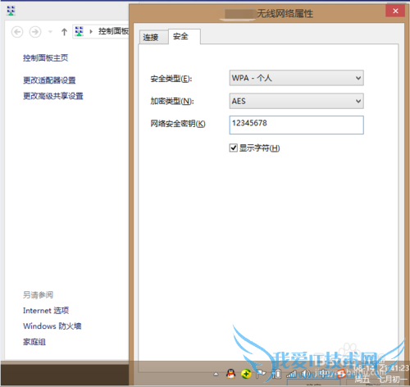Click the taskbar clock

pos(381,374)
